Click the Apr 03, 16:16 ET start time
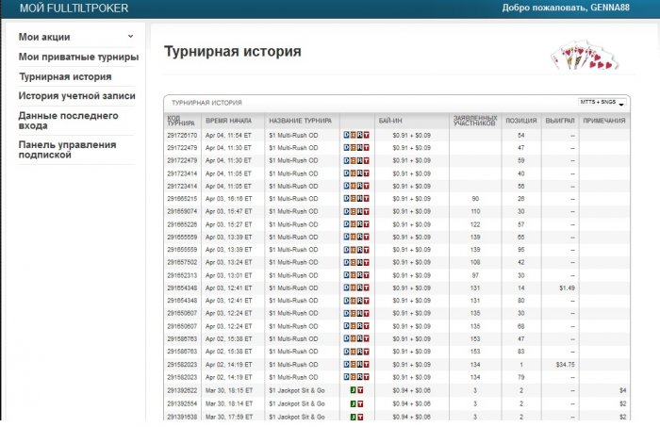The height and width of the screenshot is (427, 660). point(228,199)
